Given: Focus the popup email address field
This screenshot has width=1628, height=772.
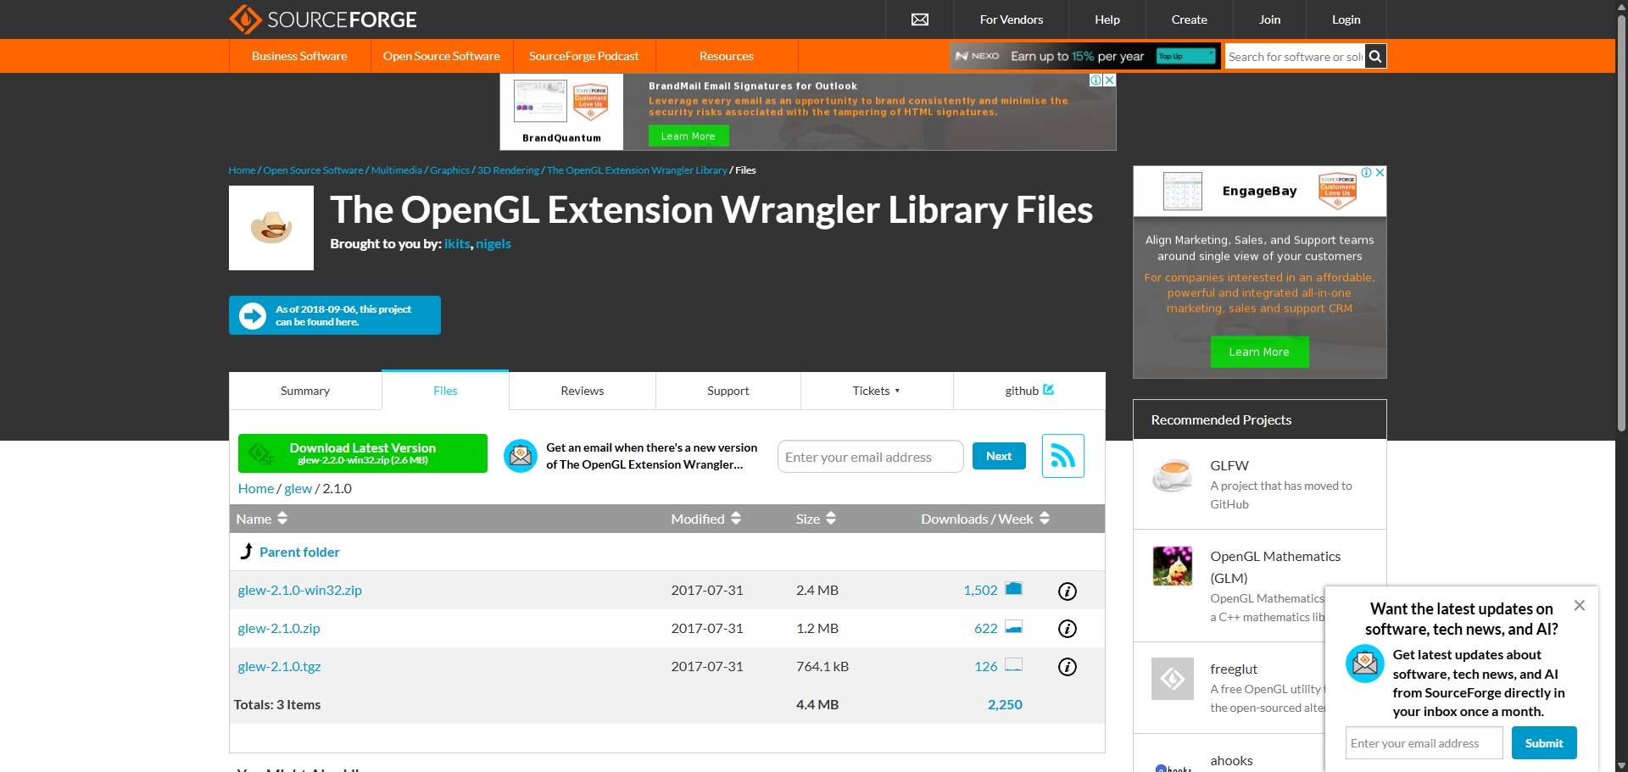Looking at the screenshot, I should click(1424, 743).
